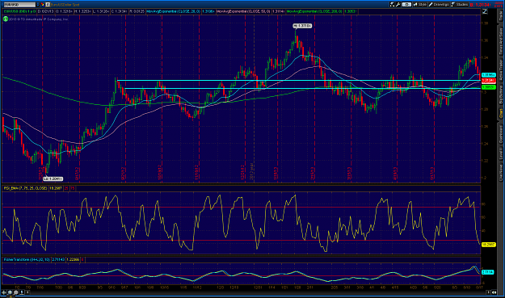Open the symbol selector dropdown arrow
This screenshot has width=505, height=298.
pyautogui.click(x=38, y=5)
